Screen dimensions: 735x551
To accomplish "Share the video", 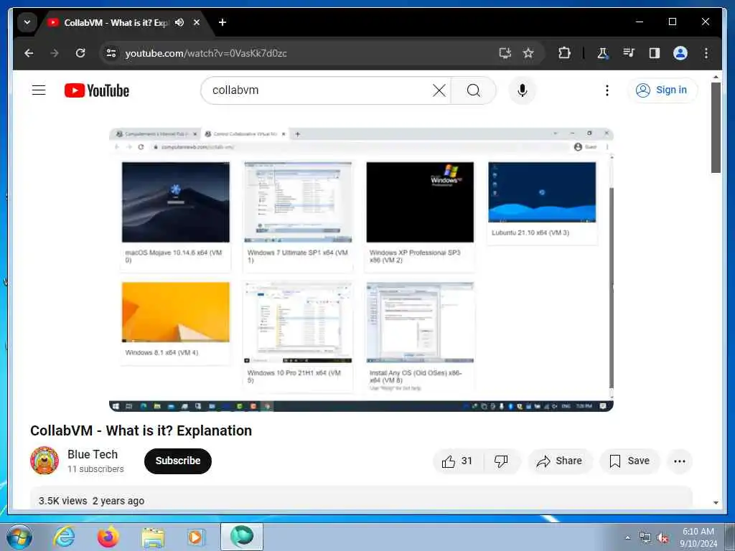I will coord(560,461).
